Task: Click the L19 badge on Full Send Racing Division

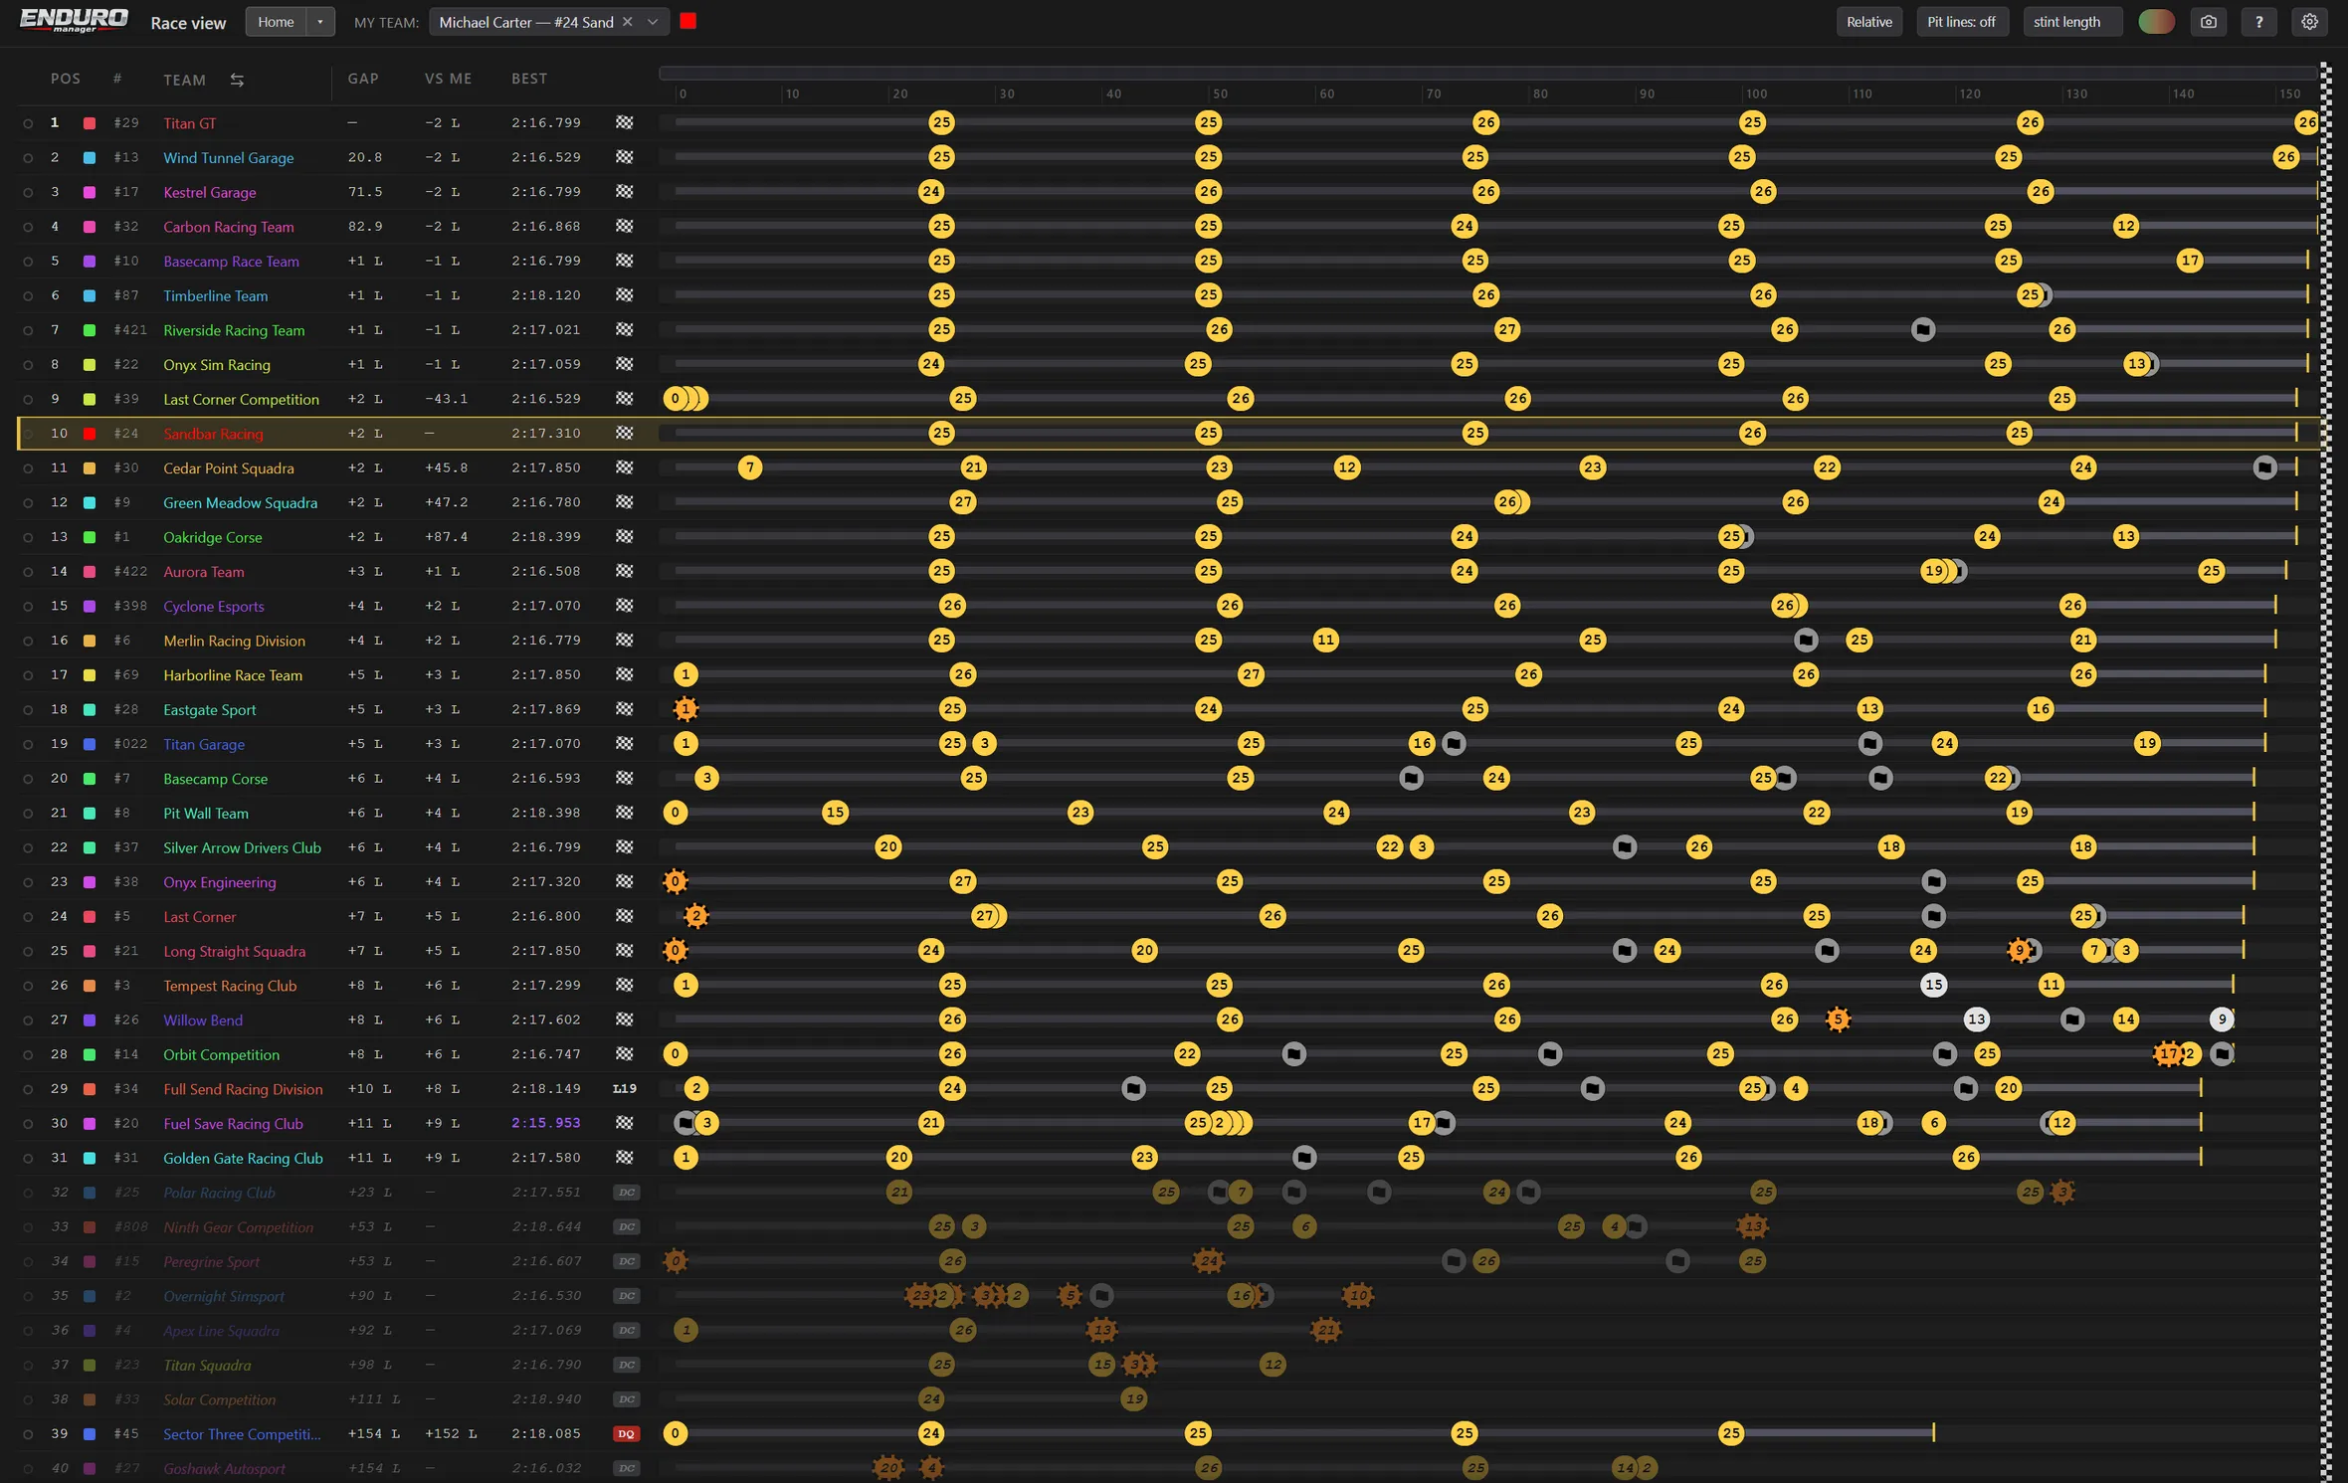Action: 624,1088
